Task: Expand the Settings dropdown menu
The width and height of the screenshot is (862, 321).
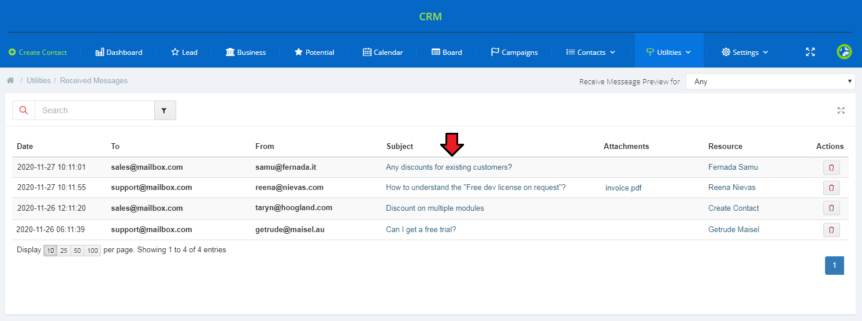Action: [x=745, y=52]
